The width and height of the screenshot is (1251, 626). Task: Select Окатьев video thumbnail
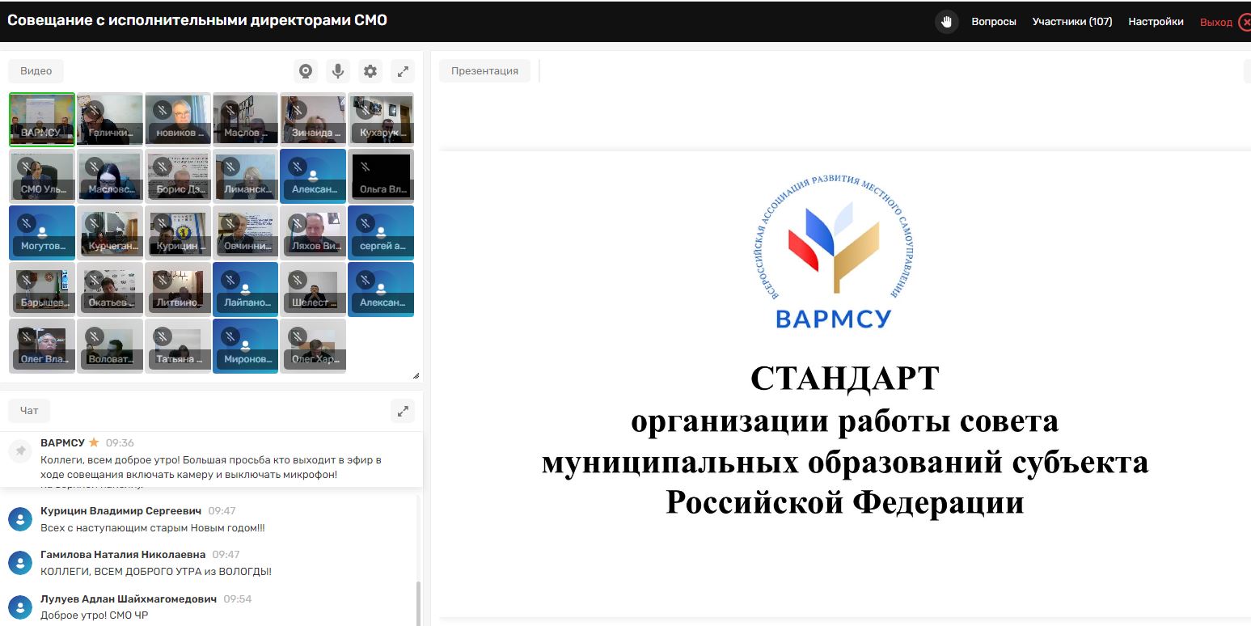click(x=110, y=289)
